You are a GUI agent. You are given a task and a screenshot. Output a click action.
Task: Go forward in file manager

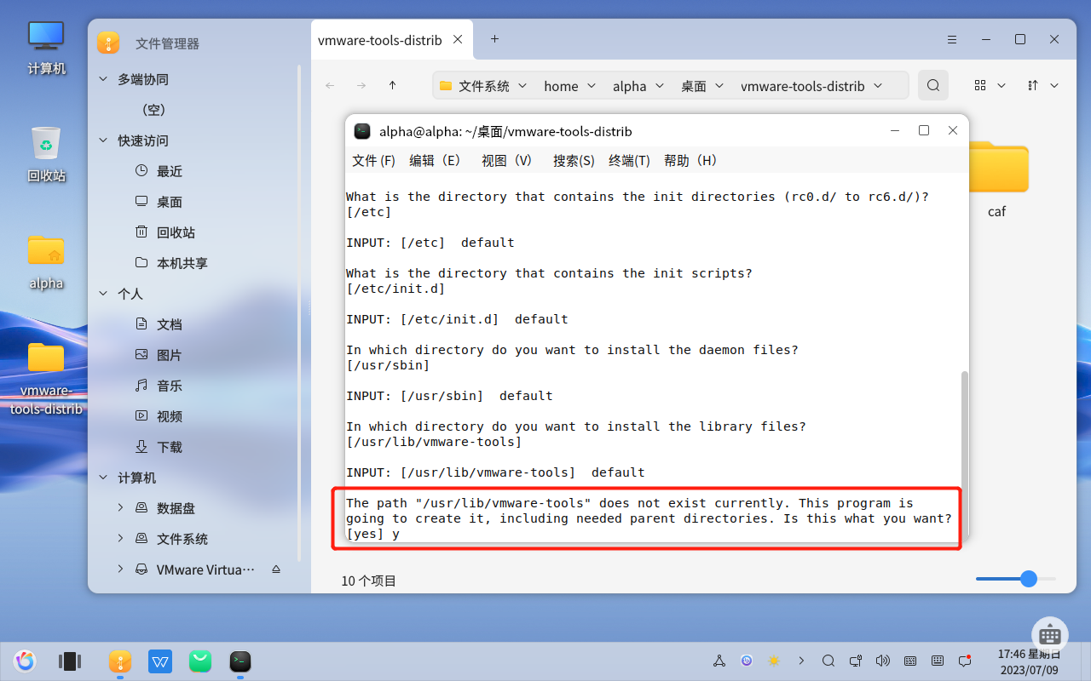coord(361,85)
